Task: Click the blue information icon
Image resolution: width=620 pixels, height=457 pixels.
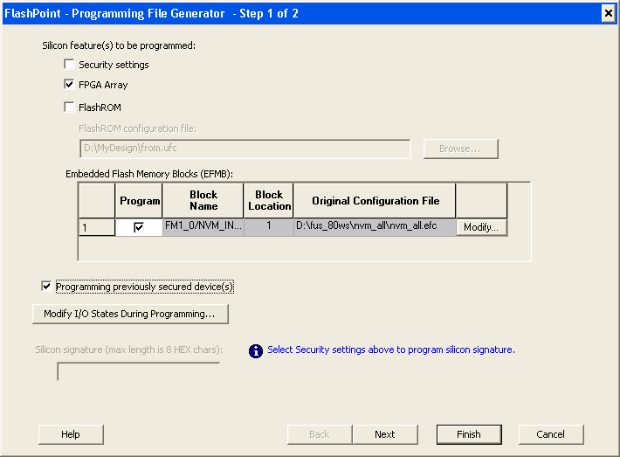Action: (256, 350)
